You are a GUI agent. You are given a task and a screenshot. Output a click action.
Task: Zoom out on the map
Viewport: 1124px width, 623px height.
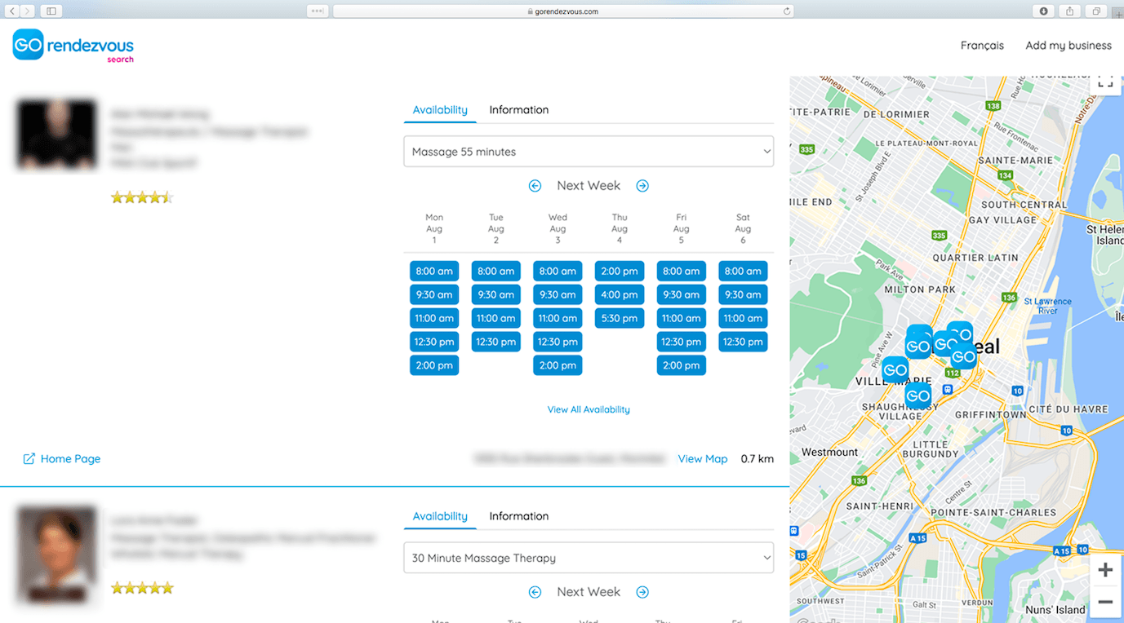click(1105, 602)
